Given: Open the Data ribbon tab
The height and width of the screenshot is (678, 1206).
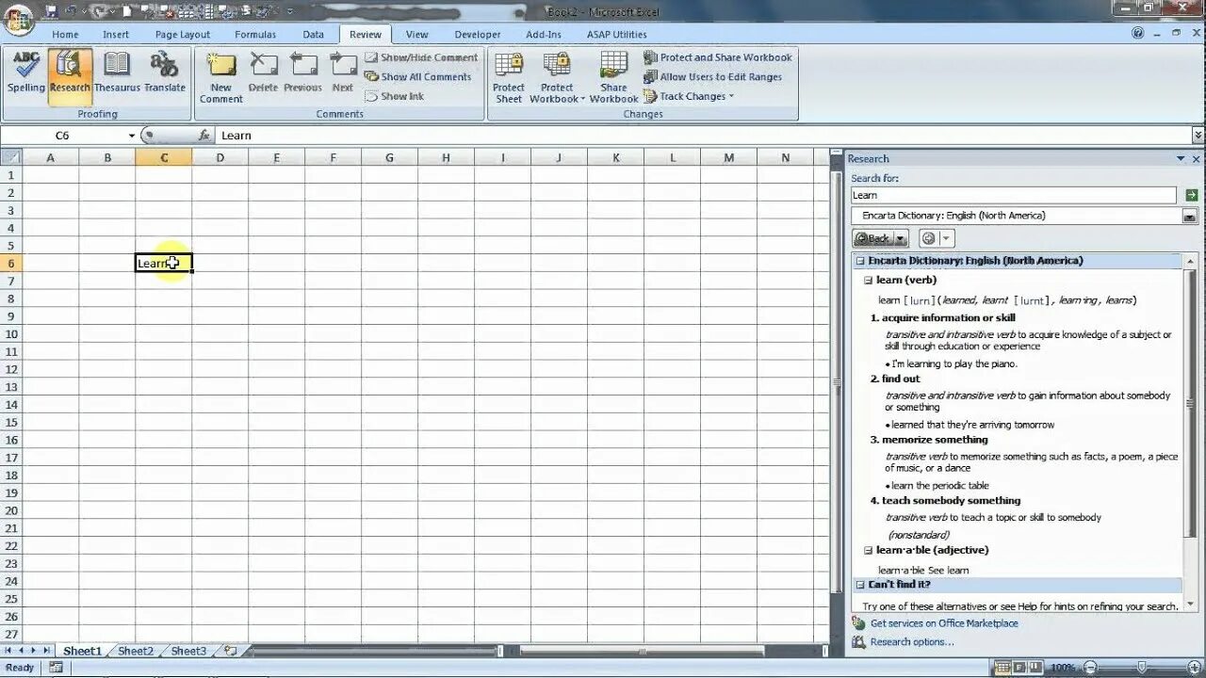Looking at the screenshot, I should coord(314,35).
